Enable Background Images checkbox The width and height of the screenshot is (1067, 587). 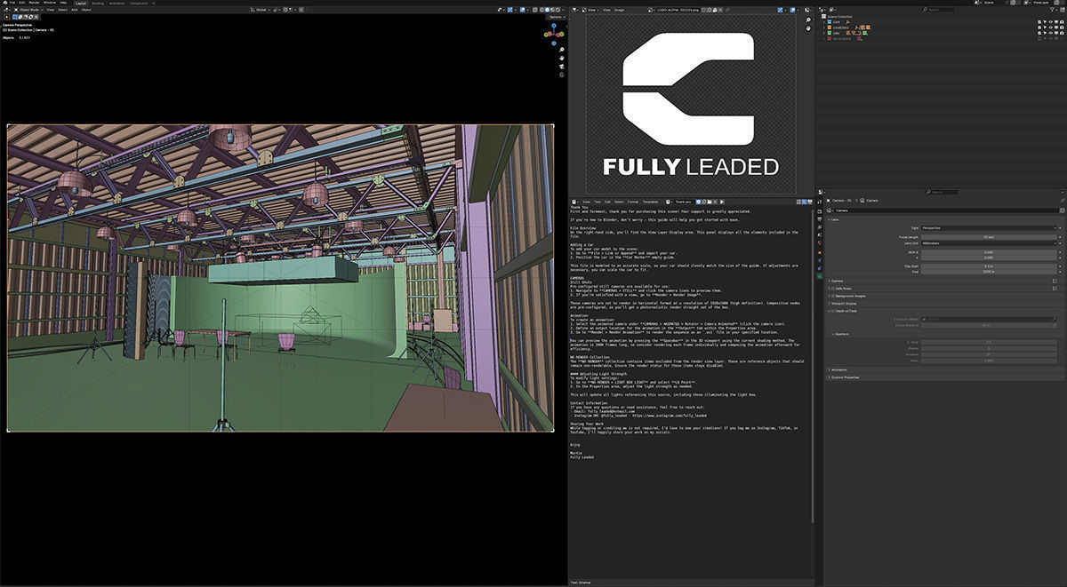coord(833,296)
